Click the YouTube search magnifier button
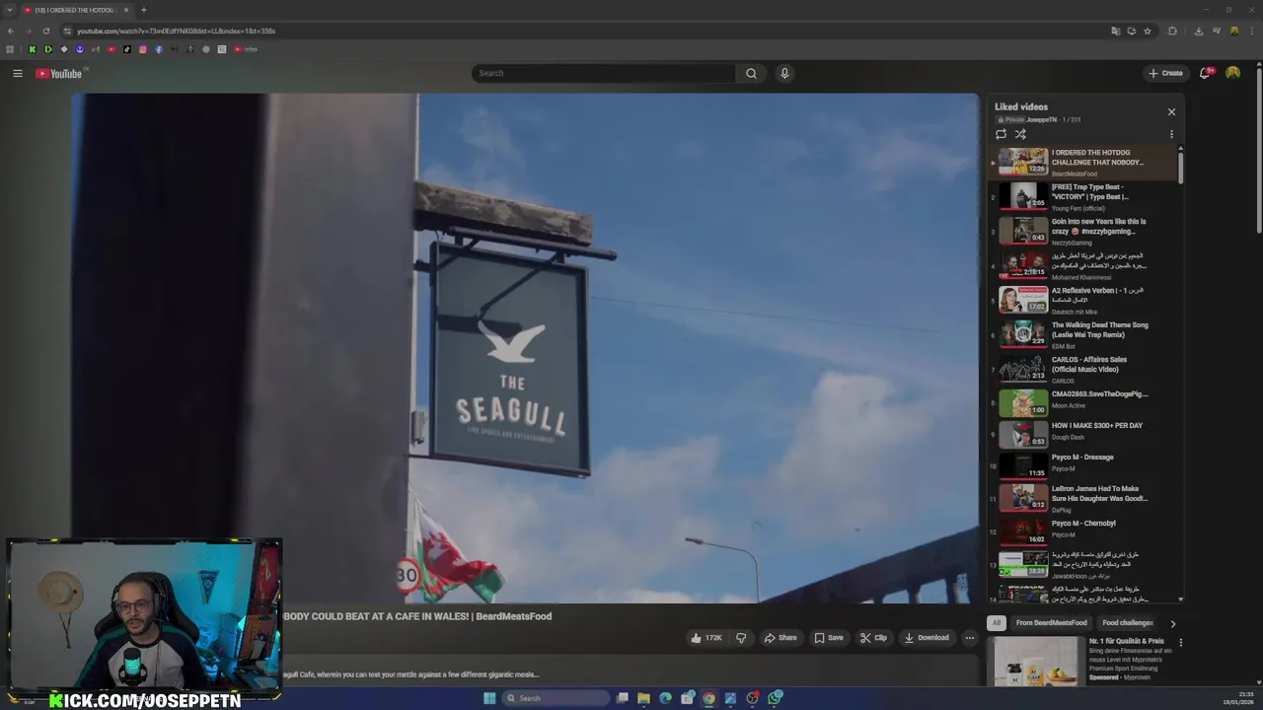Viewport: 1263px width, 710px height. click(751, 73)
